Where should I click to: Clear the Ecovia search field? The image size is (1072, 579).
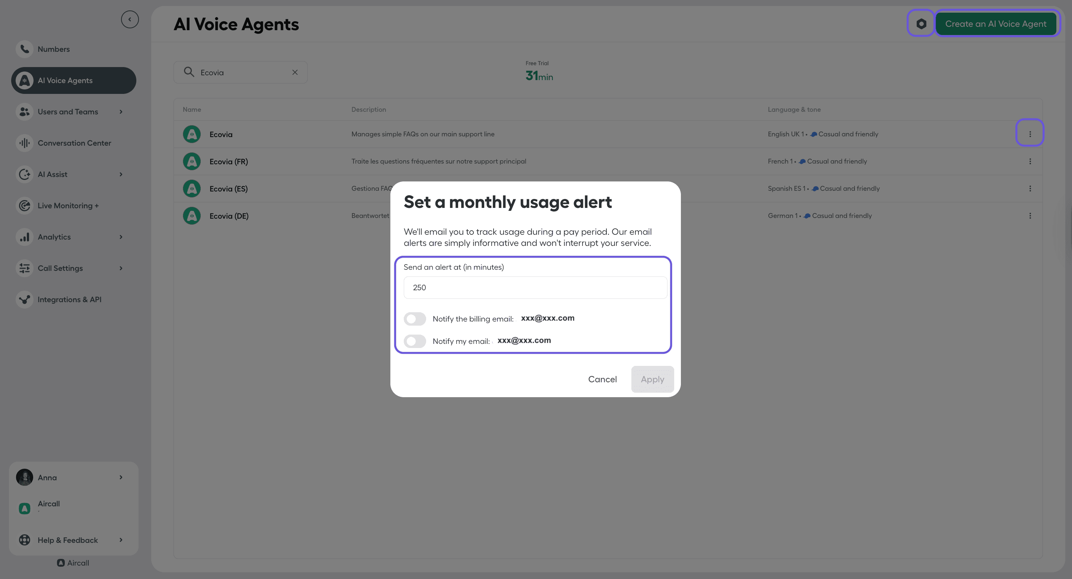[295, 72]
